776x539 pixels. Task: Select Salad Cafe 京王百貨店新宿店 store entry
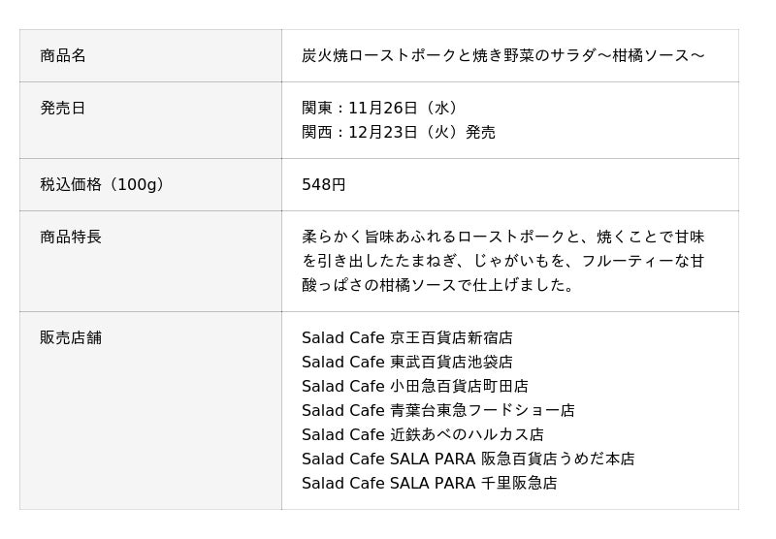406,337
